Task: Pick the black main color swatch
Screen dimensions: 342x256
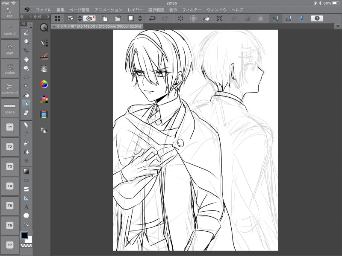Action: [x=24, y=236]
